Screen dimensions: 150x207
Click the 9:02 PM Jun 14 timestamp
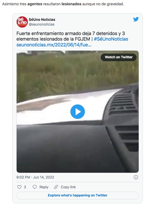[35, 177]
